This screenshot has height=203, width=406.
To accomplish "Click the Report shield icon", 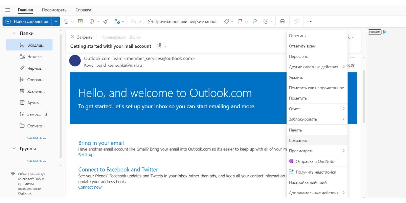I will pos(91,21).
